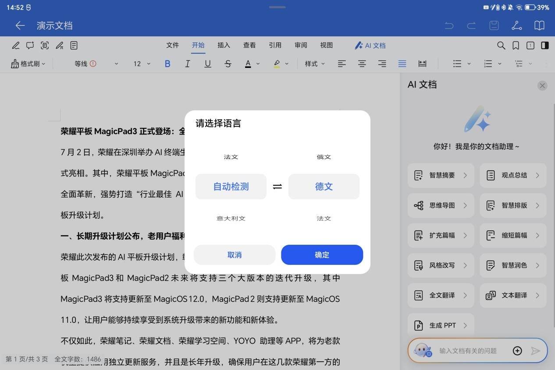Close the AI 文档 side panel
Image resolution: width=555 pixels, height=370 pixels.
tap(542, 85)
